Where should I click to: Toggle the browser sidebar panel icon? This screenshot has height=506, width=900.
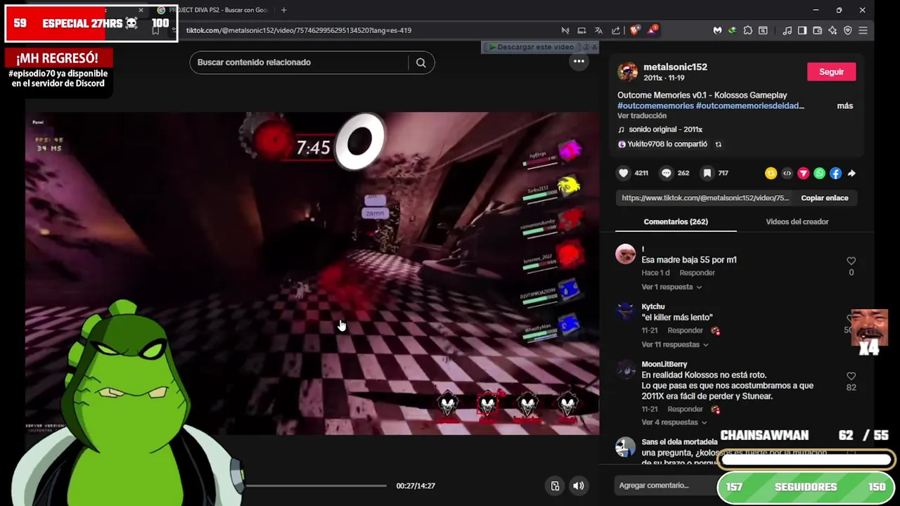tap(802, 30)
